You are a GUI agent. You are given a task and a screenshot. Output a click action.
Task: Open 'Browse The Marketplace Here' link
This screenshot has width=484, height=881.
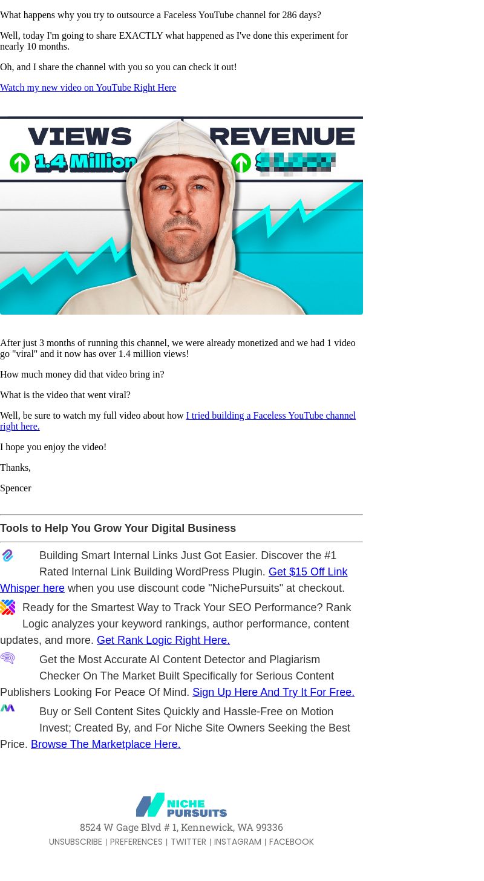pos(106,744)
